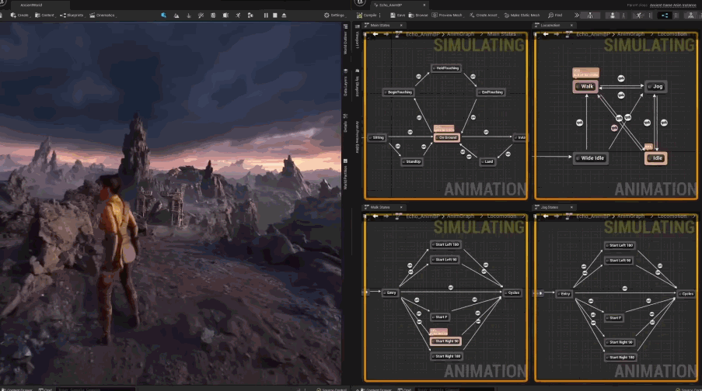Screen dimensions: 702x391
Task: Close the Echo_AnimBP editor tab
Action: (424, 5)
